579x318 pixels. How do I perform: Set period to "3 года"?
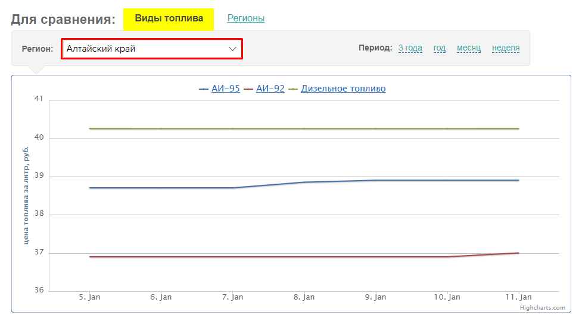(410, 48)
